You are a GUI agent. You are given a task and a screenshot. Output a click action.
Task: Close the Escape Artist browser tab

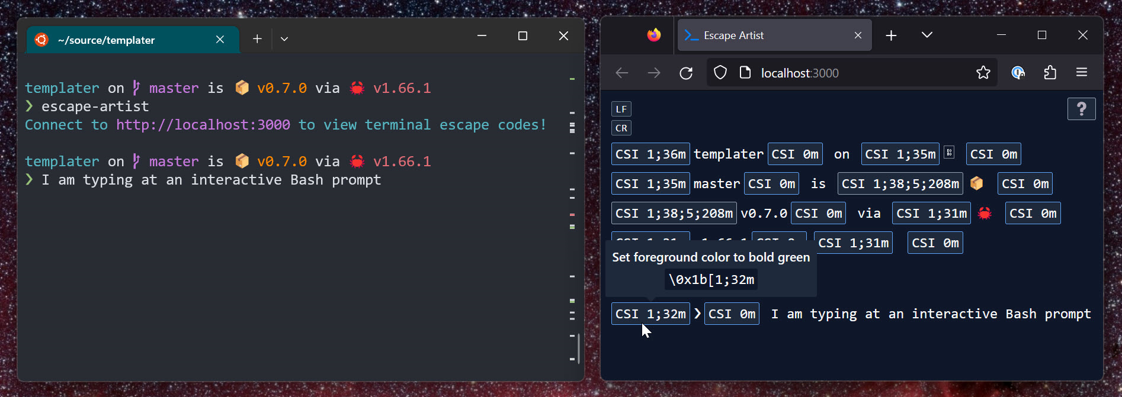click(858, 35)
